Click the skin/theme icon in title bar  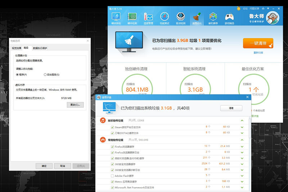(x=263, y=8)
